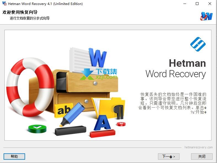Minimize the Hetman Word Recovery window
Screen dimensions: 217x163
[185, 4]
